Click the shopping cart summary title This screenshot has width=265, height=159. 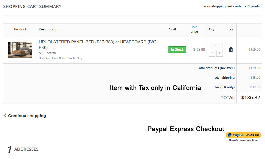click(x=32, y=6)
